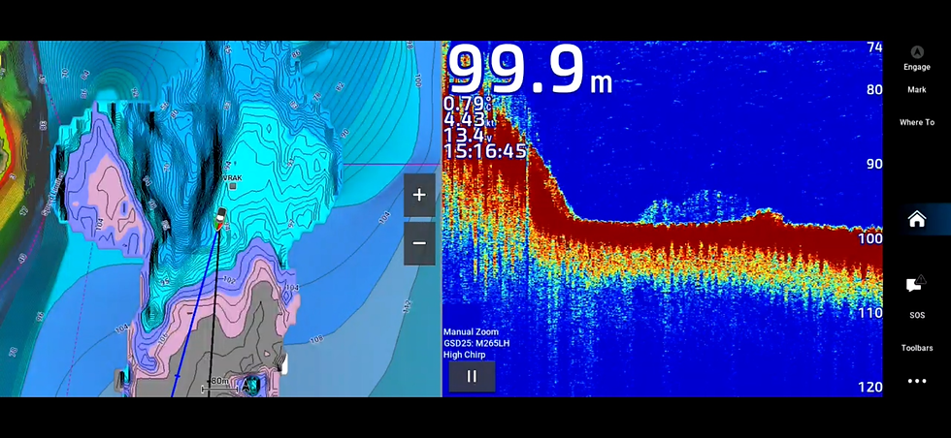Tap the 80 depth scale mark
Image resolution: width=951 pixels, height=438 pixels.
pyautogui.click(x=874, y=90)
